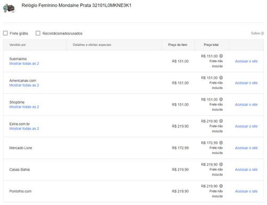
Task: Click Extra.com.br item price R$ 219,90
Action: pos(180,127)
